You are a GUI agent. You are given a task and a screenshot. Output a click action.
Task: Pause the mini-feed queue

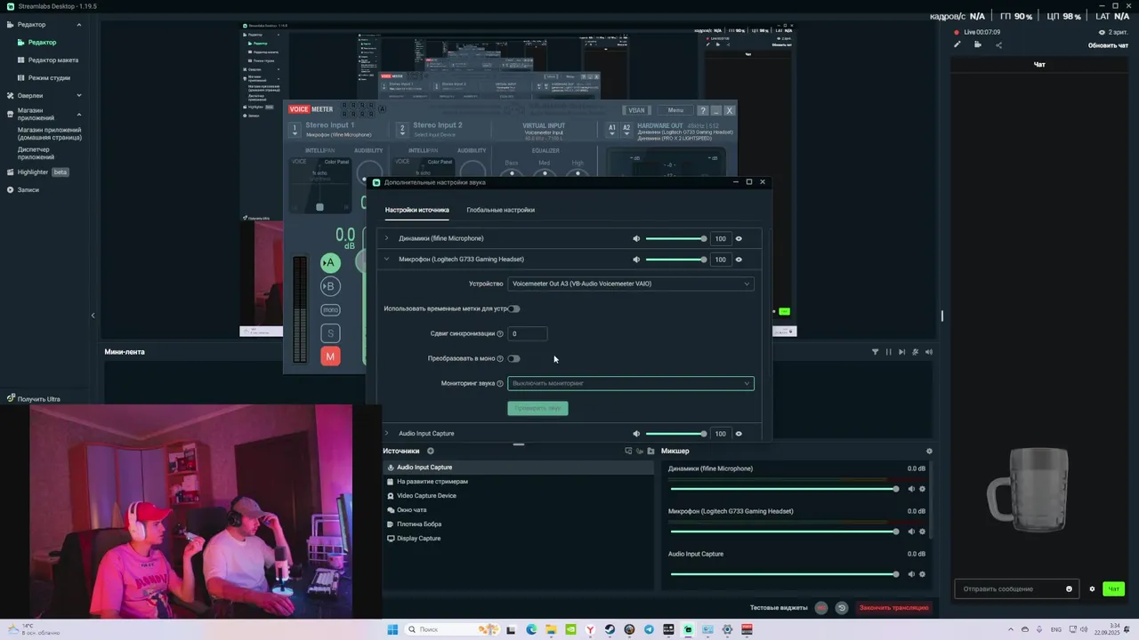coord(888,352)
